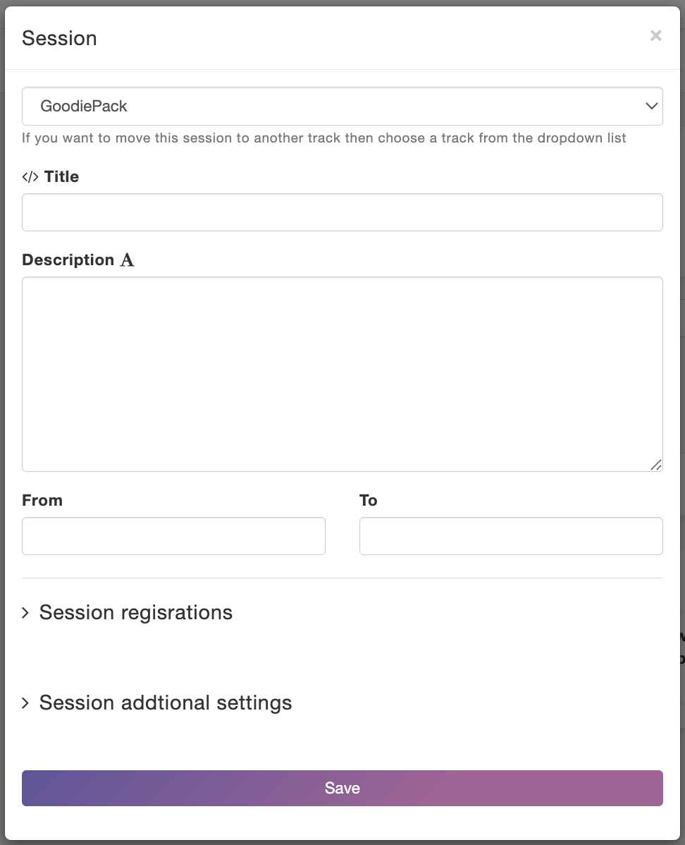This screenshot has height=845, width=685.
Task: Click the chevron arrow beside Session regisrations
Action: 25,613
